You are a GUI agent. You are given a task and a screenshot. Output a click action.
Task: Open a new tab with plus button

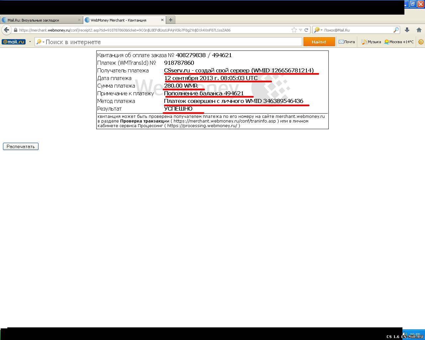pos(171,20)
